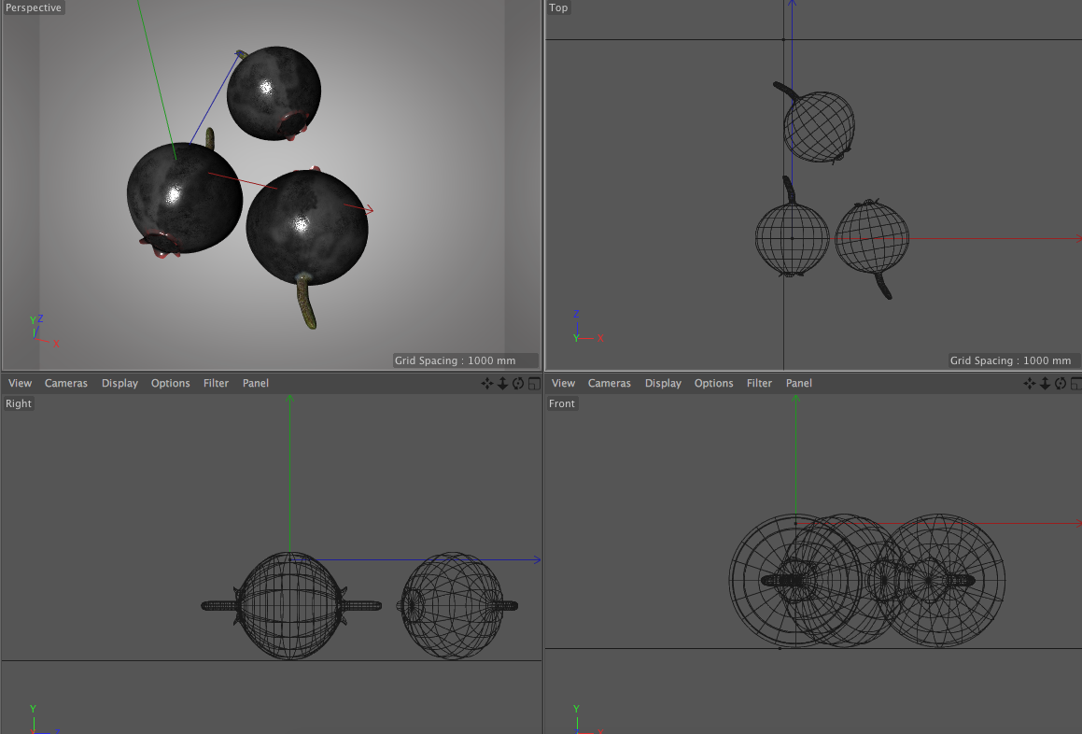Click the world axis gizmo in Perspective view
Screen dimensions: 1082x734
(44, 332)
